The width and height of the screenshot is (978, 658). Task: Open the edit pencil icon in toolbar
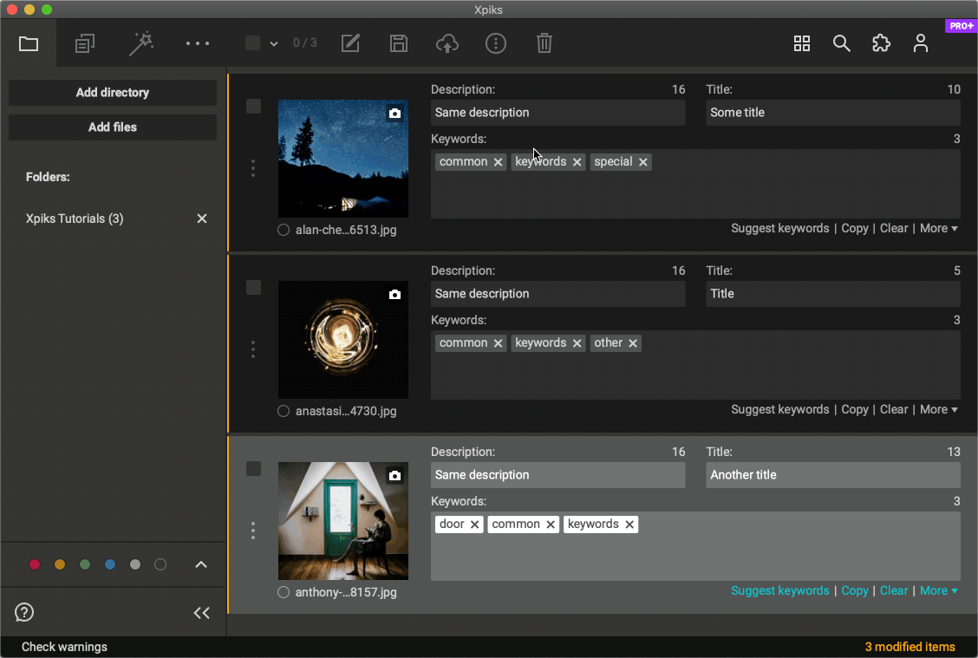click(350, 43)
